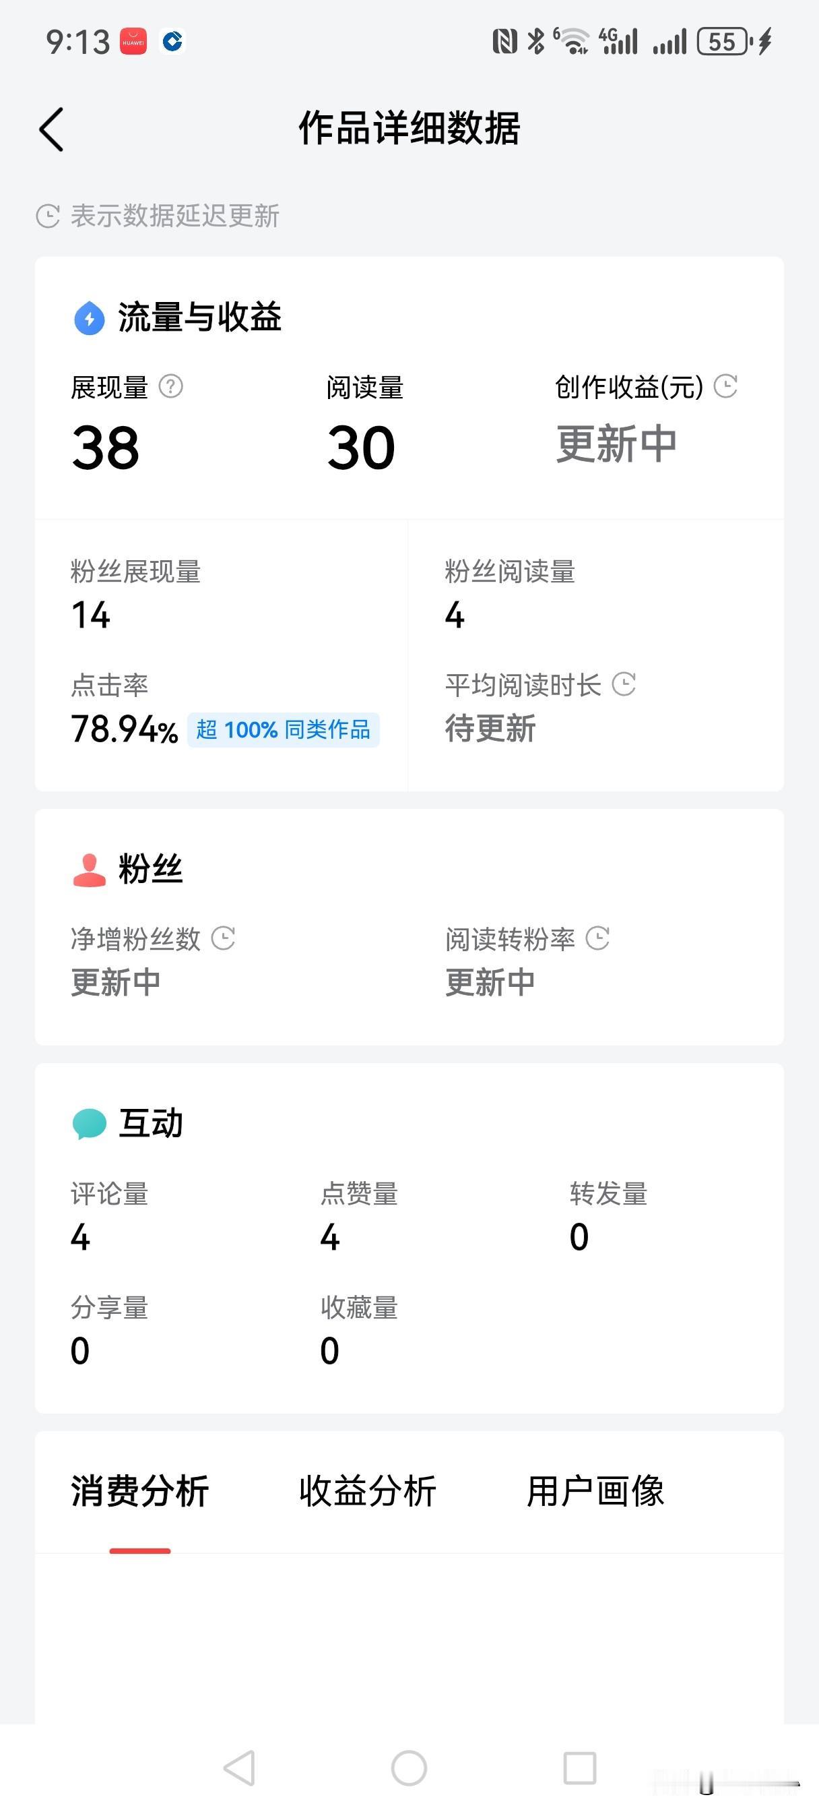819x1812 pixels.
Task: Tap the 展现量 value 38
Action: click(106, 448)
